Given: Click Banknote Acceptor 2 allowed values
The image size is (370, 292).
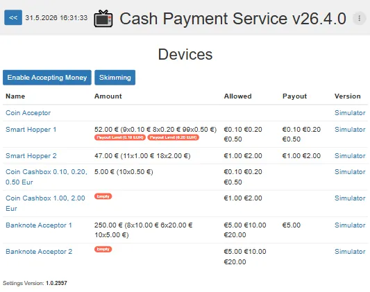Looking at the screenshot, I should (245, 257).
